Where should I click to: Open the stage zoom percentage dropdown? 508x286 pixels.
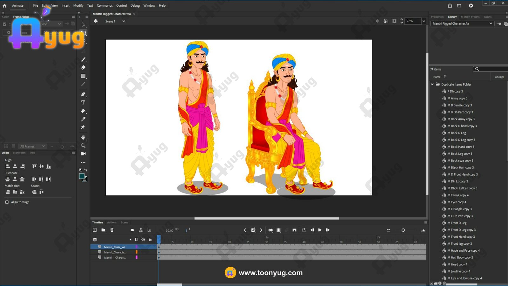[424, 21]
